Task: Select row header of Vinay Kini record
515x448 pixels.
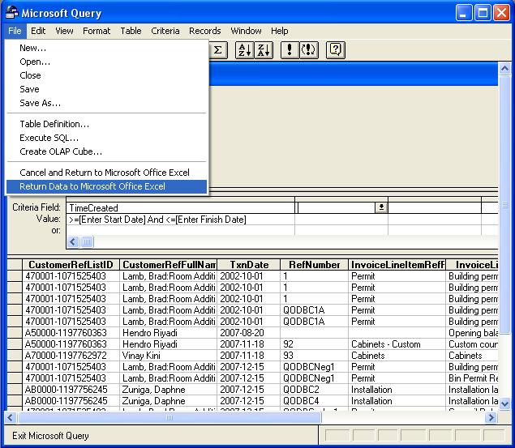Action: tap(15, 356)
